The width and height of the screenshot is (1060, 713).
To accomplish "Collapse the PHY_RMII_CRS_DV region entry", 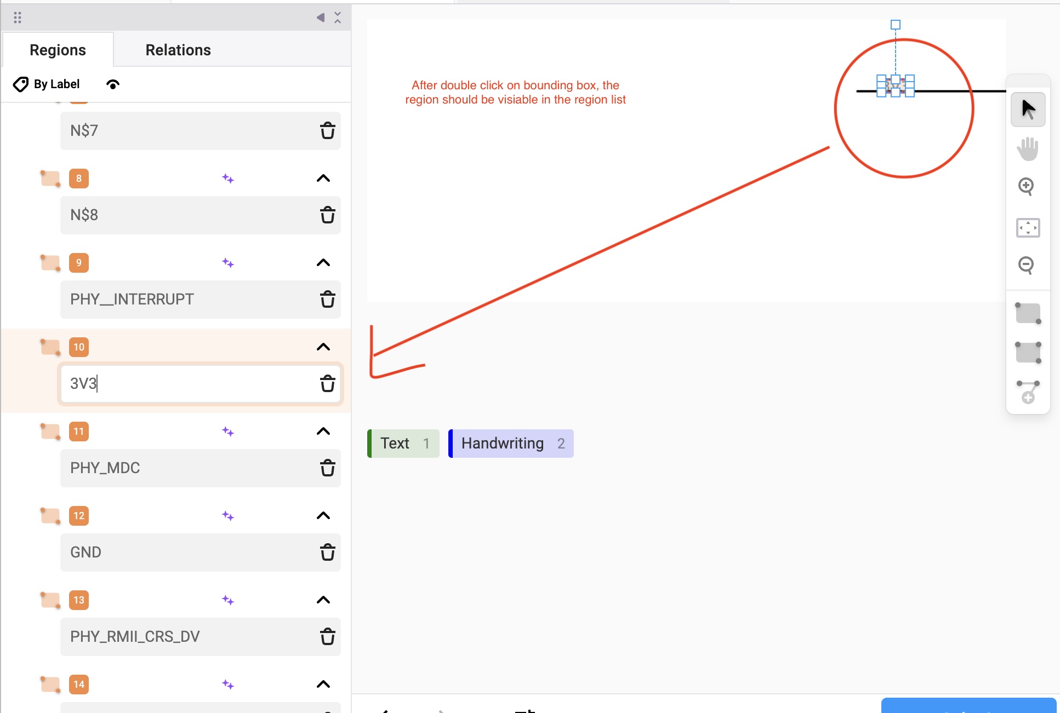I will click(x=323, y=600).
